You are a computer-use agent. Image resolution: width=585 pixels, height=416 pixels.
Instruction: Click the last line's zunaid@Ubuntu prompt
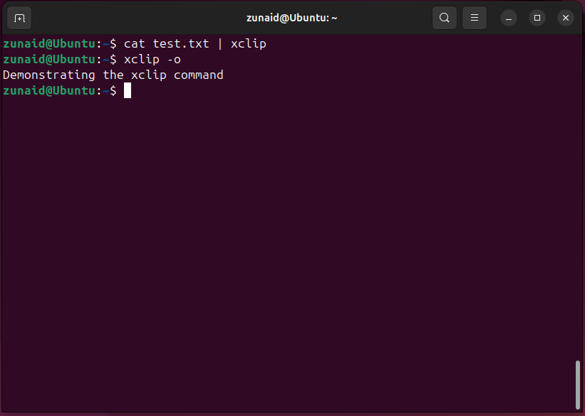tap(48, 91)
